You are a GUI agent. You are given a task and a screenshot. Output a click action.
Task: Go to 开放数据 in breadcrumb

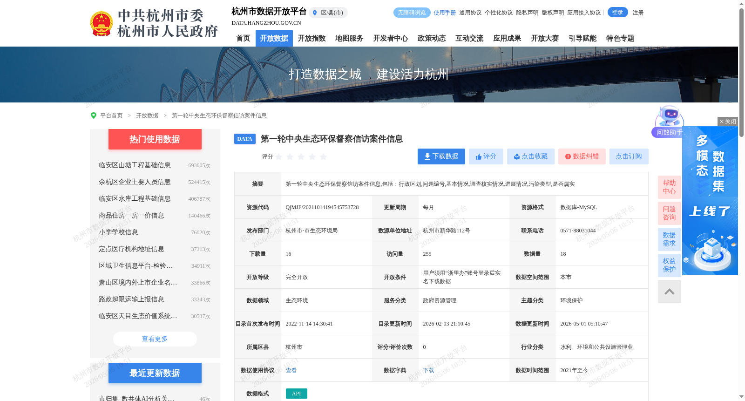(x=147, y=116)
